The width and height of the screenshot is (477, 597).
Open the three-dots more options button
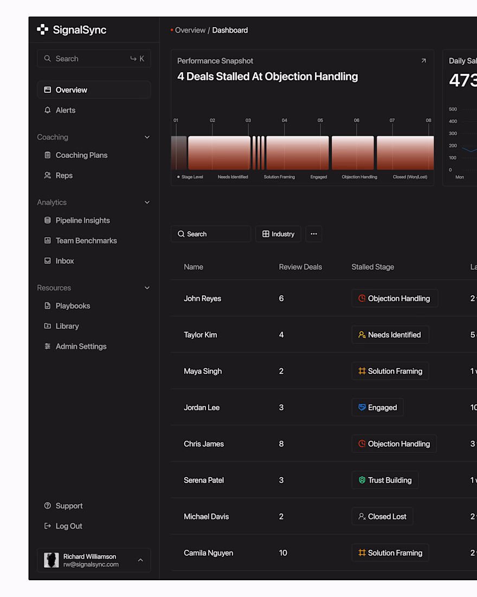point(314,234)
